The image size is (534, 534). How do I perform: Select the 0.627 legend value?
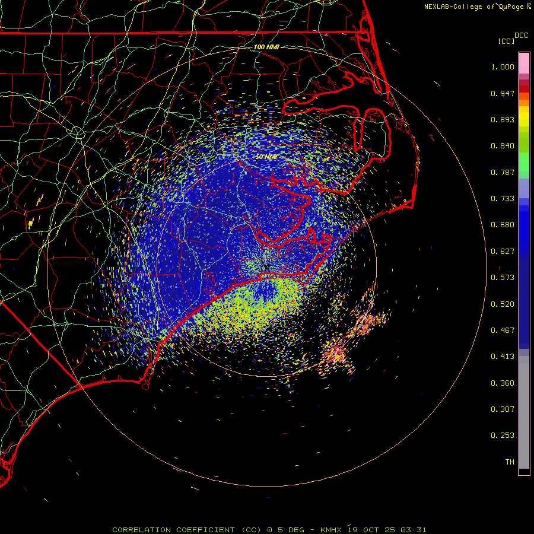pos(503,252)
